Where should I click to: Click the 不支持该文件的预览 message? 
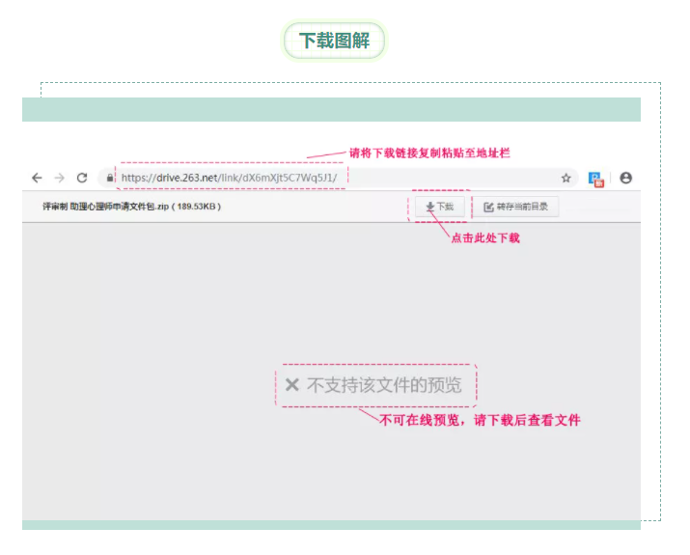coord(373,385)
